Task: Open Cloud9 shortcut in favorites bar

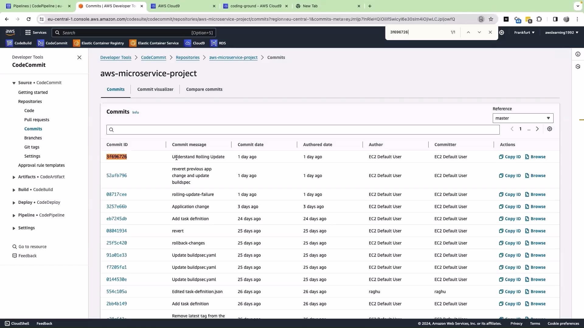Action: [195, 43]
